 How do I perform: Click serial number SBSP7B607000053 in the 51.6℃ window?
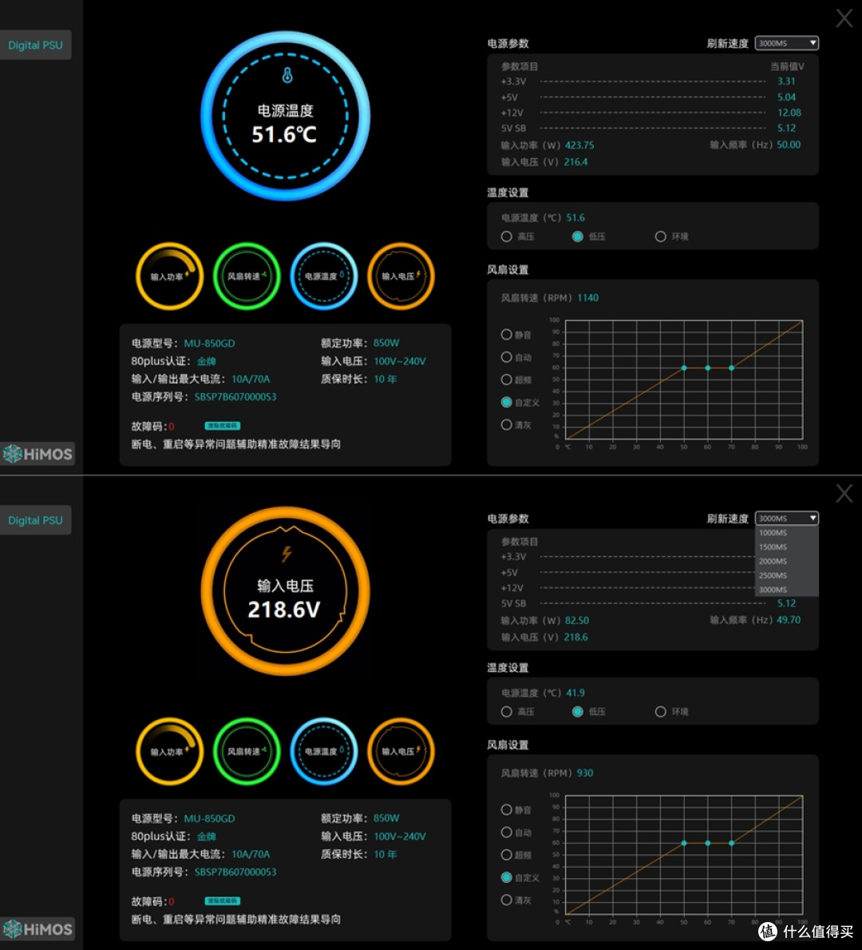235,397
